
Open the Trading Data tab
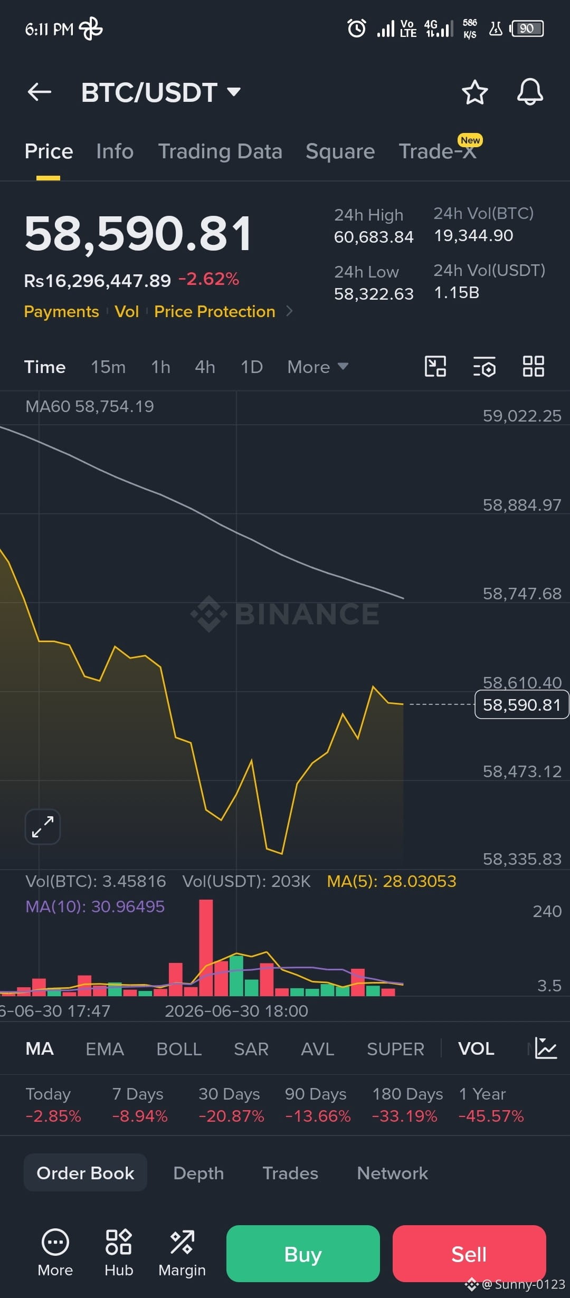tap(220, 151)
